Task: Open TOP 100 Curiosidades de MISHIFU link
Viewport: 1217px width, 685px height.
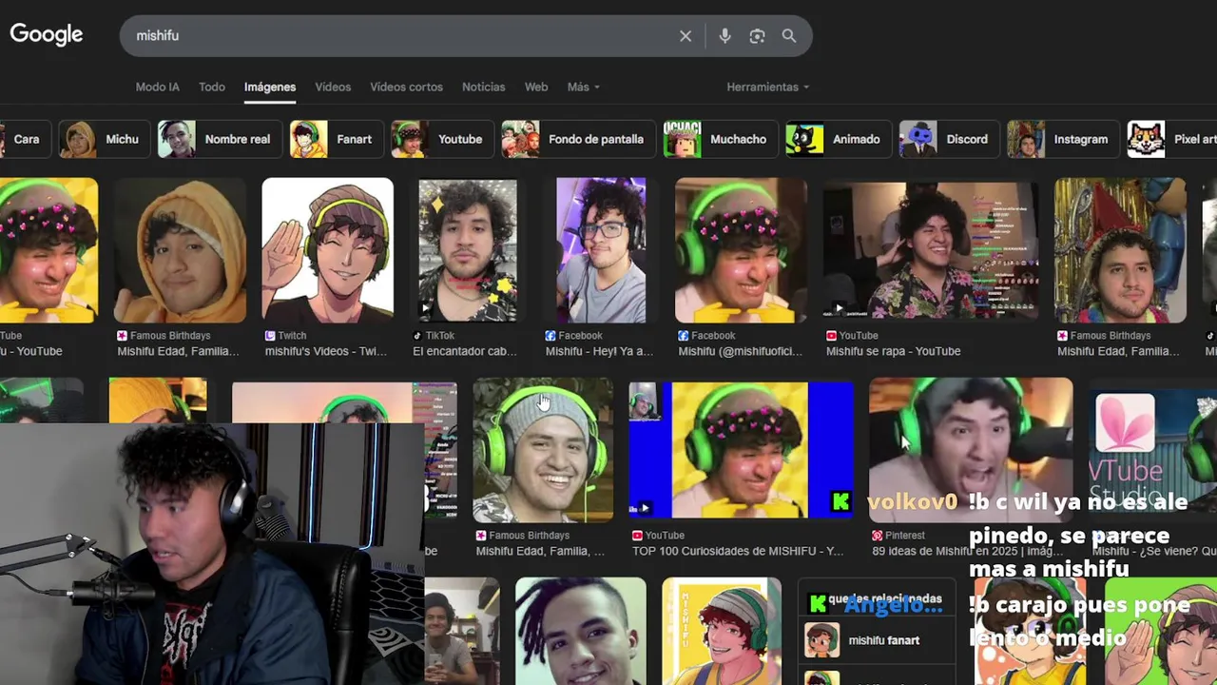Action: click(738, 551)
